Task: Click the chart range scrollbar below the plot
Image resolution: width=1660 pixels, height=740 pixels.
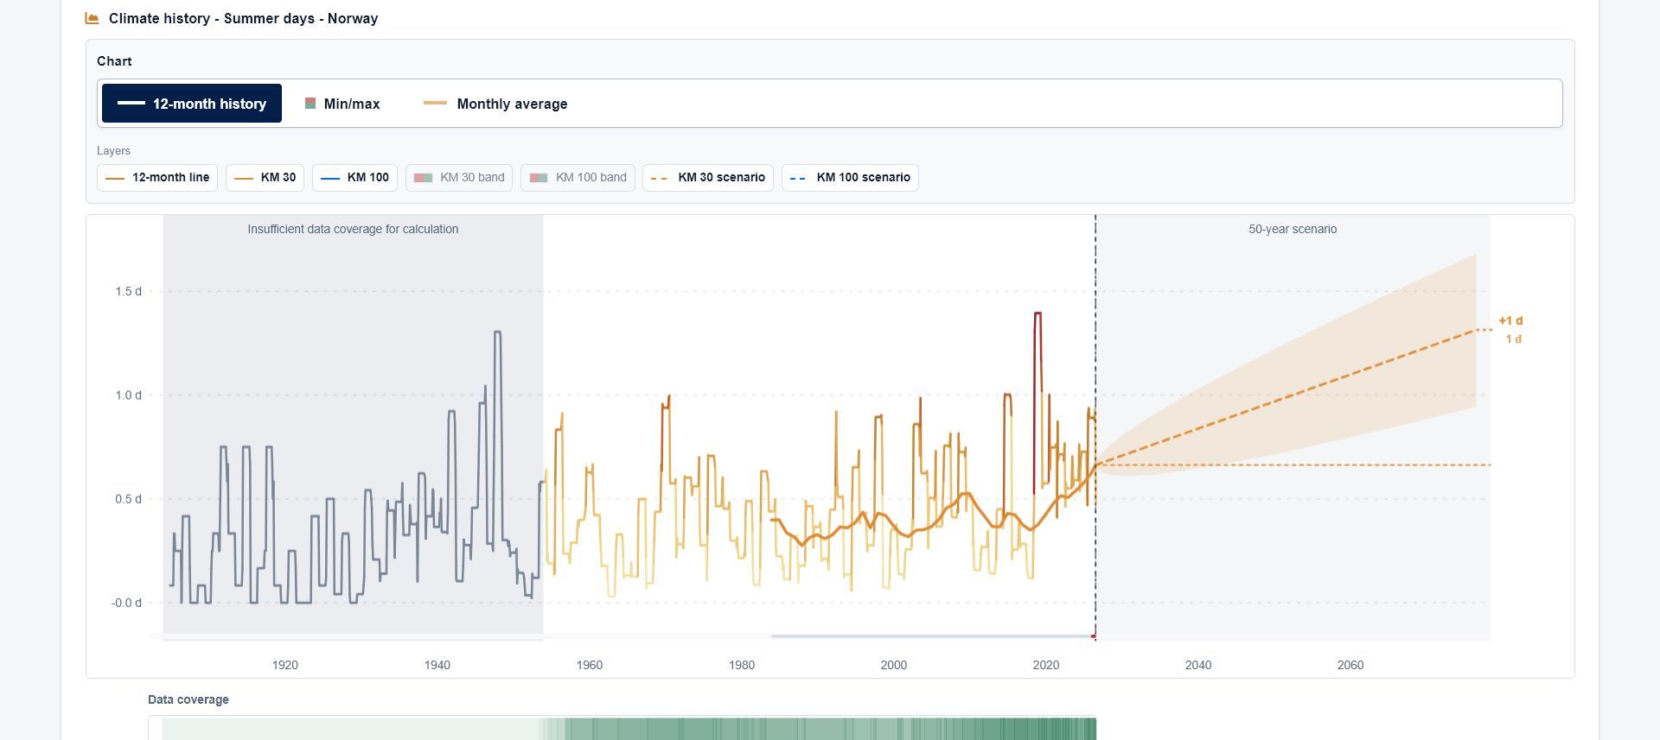Action: pos(932,636)
